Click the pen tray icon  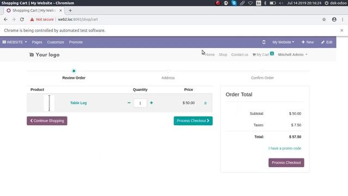click(x=242, y=3)
